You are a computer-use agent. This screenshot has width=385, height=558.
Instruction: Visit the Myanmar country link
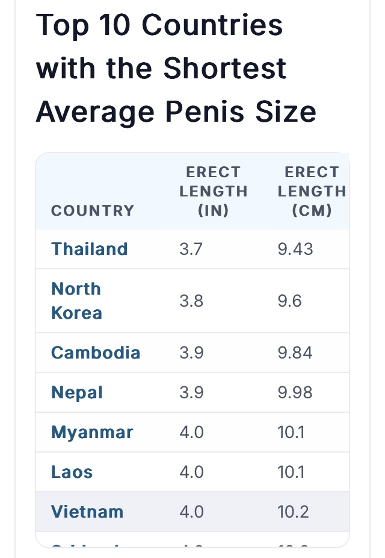click(x=92, y=433)
